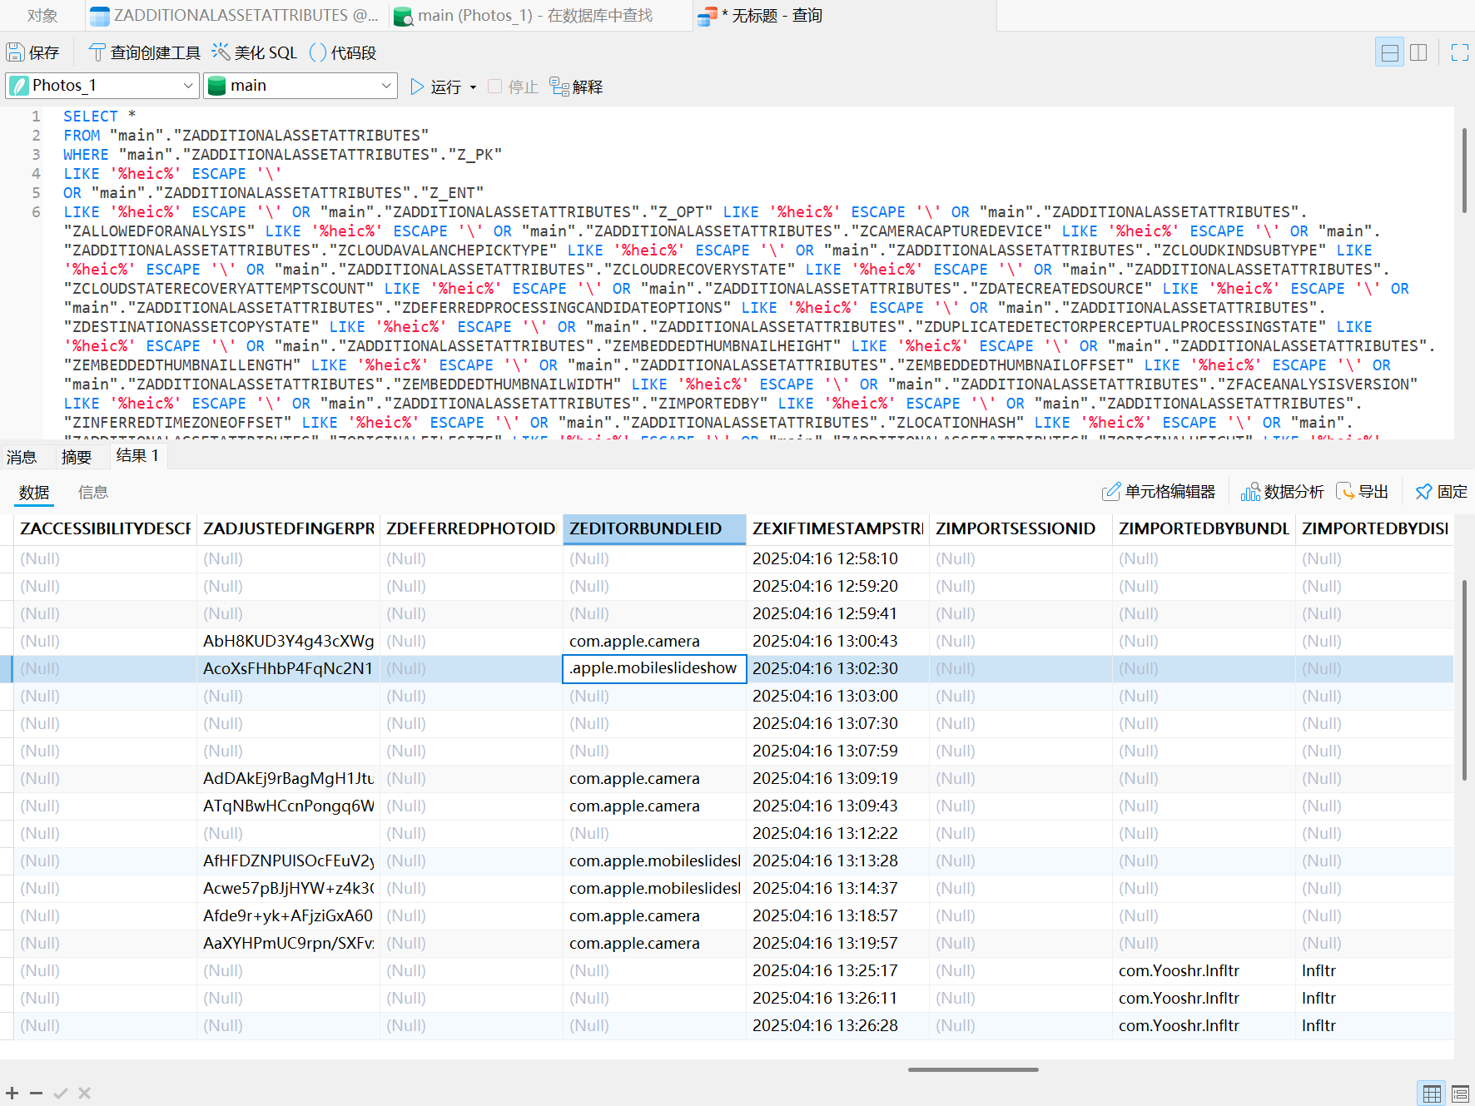Show the 消息 messages tab
Viewport: 1475px width, 1106px height.
point(22,457)
